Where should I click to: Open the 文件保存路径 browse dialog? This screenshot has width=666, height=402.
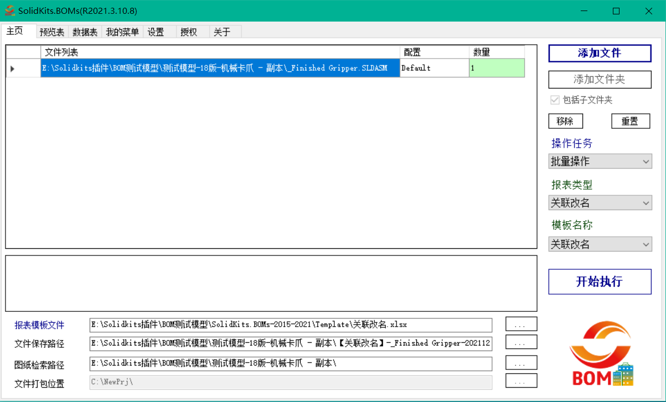pos(520,343)
